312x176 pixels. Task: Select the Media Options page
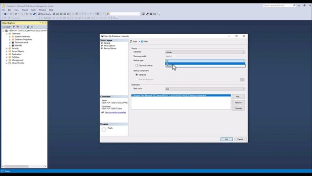[109, 45]
